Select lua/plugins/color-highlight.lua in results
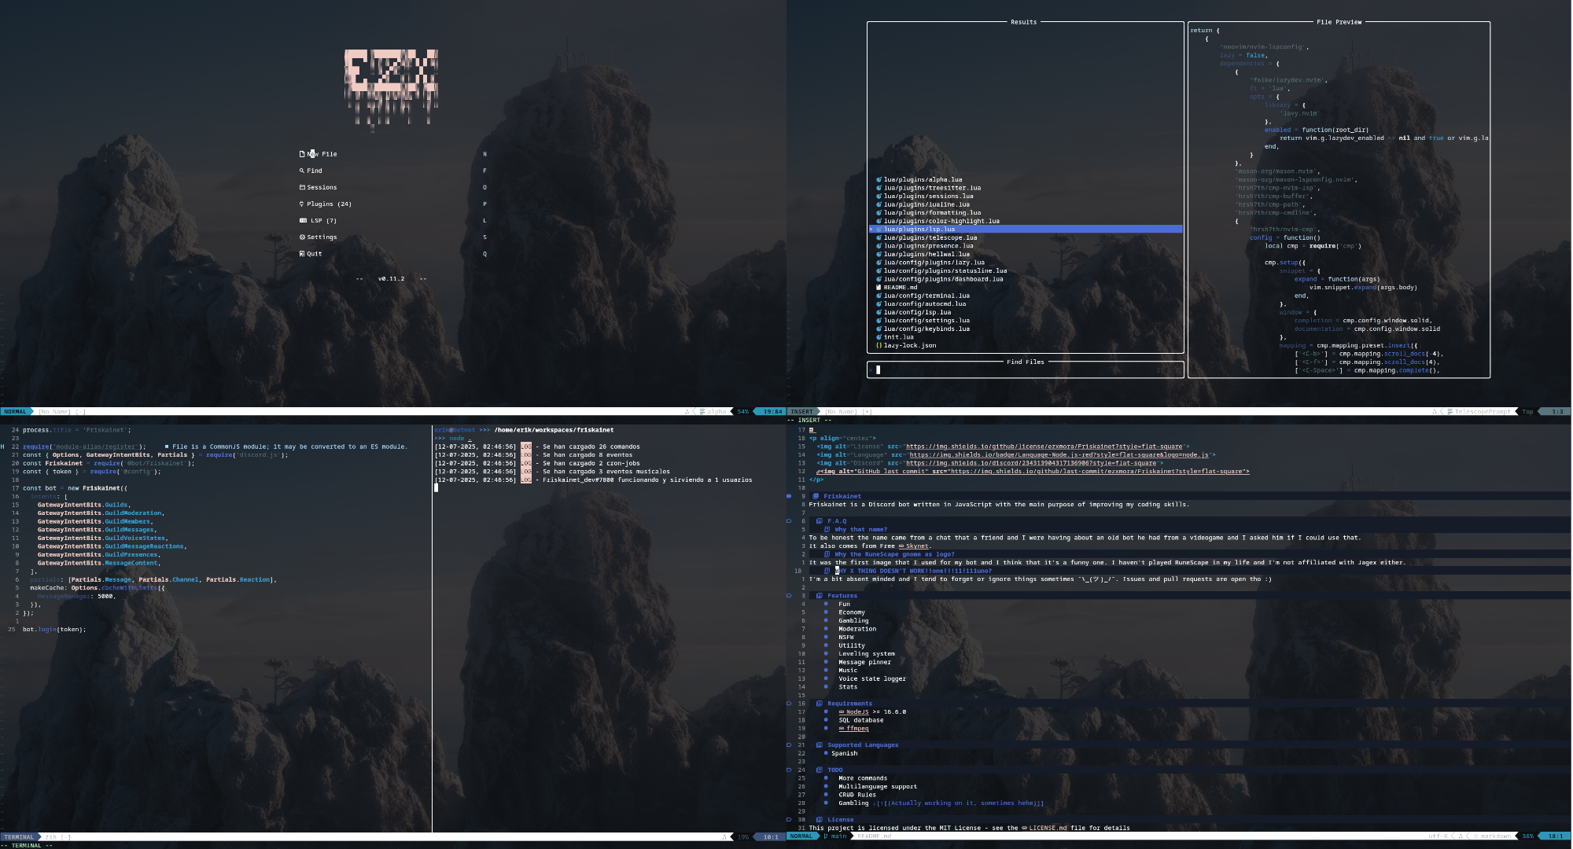 [x=941, y=221]
